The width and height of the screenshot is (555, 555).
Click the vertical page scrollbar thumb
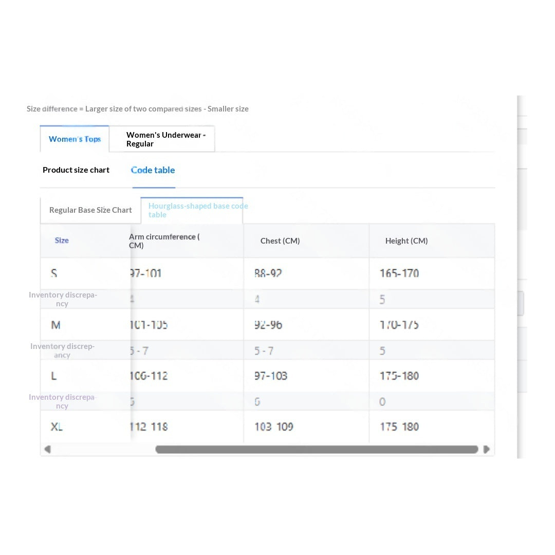click(521, 303)
